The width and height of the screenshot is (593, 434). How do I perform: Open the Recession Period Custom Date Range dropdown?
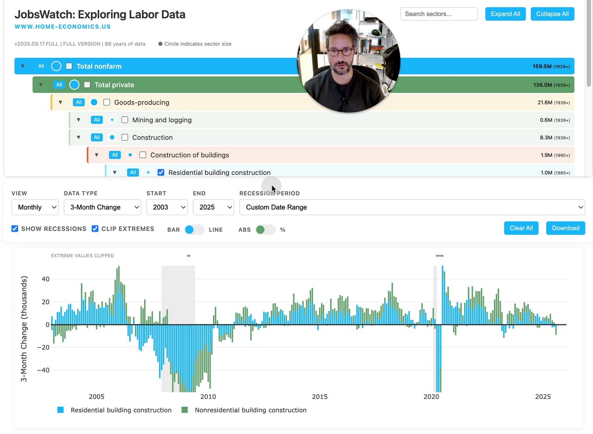pos(412,207)
